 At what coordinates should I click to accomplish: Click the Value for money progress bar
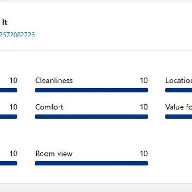[x=179, y=117]
